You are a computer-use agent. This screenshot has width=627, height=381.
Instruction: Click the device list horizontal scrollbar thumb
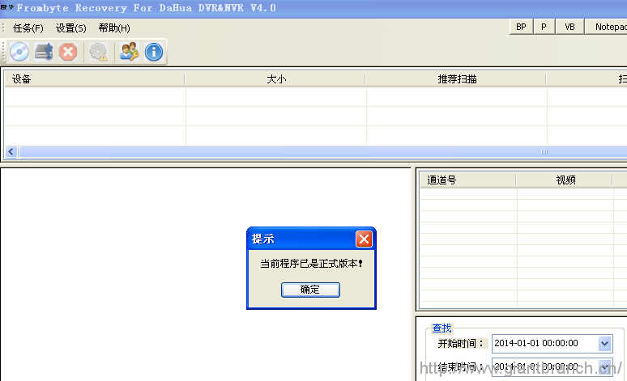click(x=323, y=152)
